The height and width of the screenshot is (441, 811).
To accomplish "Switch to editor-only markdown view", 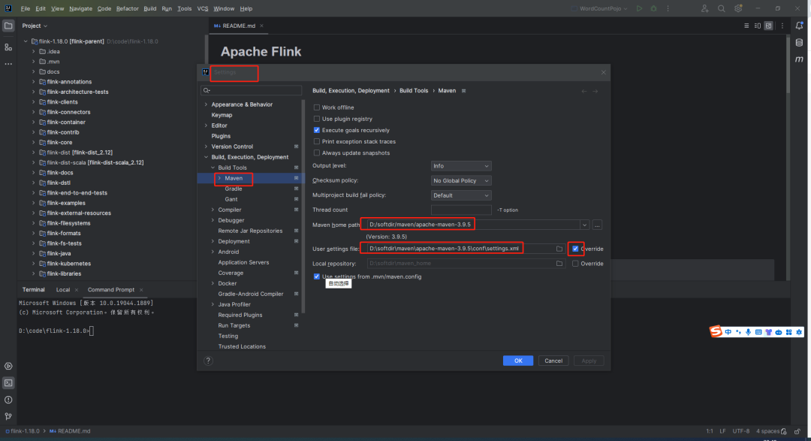I will (746, 26).
